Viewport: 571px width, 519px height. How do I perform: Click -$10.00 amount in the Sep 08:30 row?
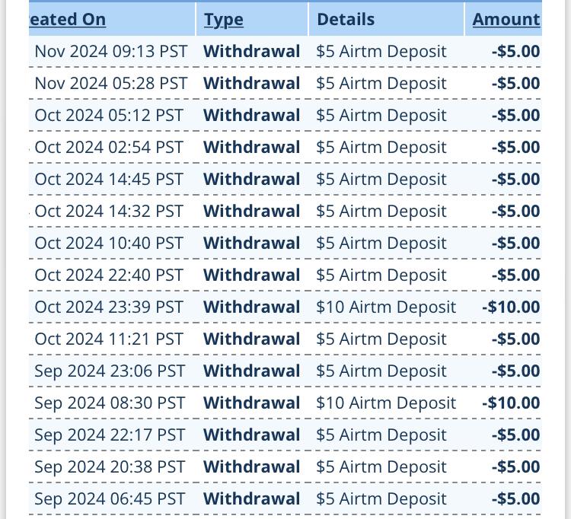pyautogui.click(x=511, y=403)
